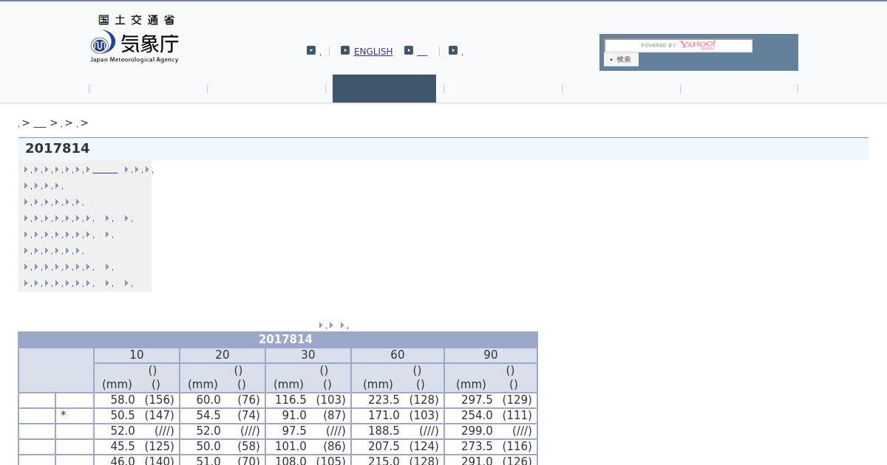Select the value (129)
Image resolution: width=887 pixels, height=465 pixels.
(x=517, y=400)
